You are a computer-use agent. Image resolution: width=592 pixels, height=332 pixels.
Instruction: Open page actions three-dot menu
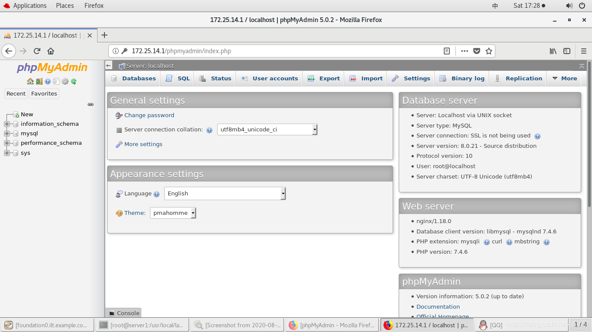click(x=465, y=51)
